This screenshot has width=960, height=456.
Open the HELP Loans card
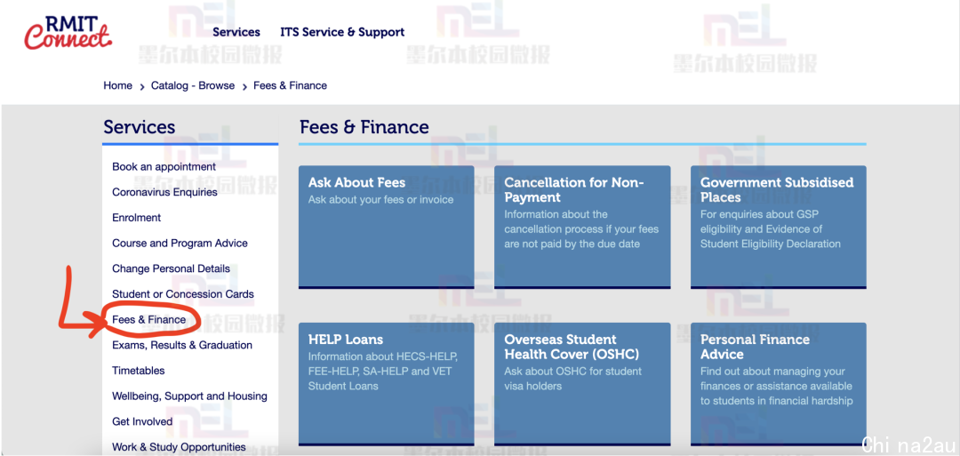click(x=387, y=384)
